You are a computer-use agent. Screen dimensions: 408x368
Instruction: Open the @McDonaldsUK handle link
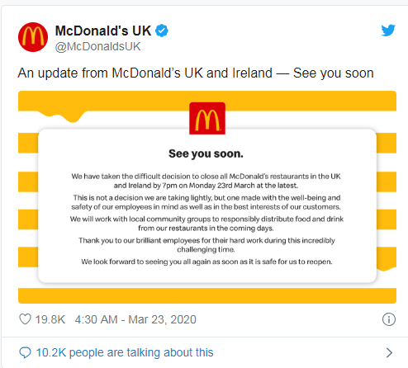pyautogui.click(x=97, y=46)
